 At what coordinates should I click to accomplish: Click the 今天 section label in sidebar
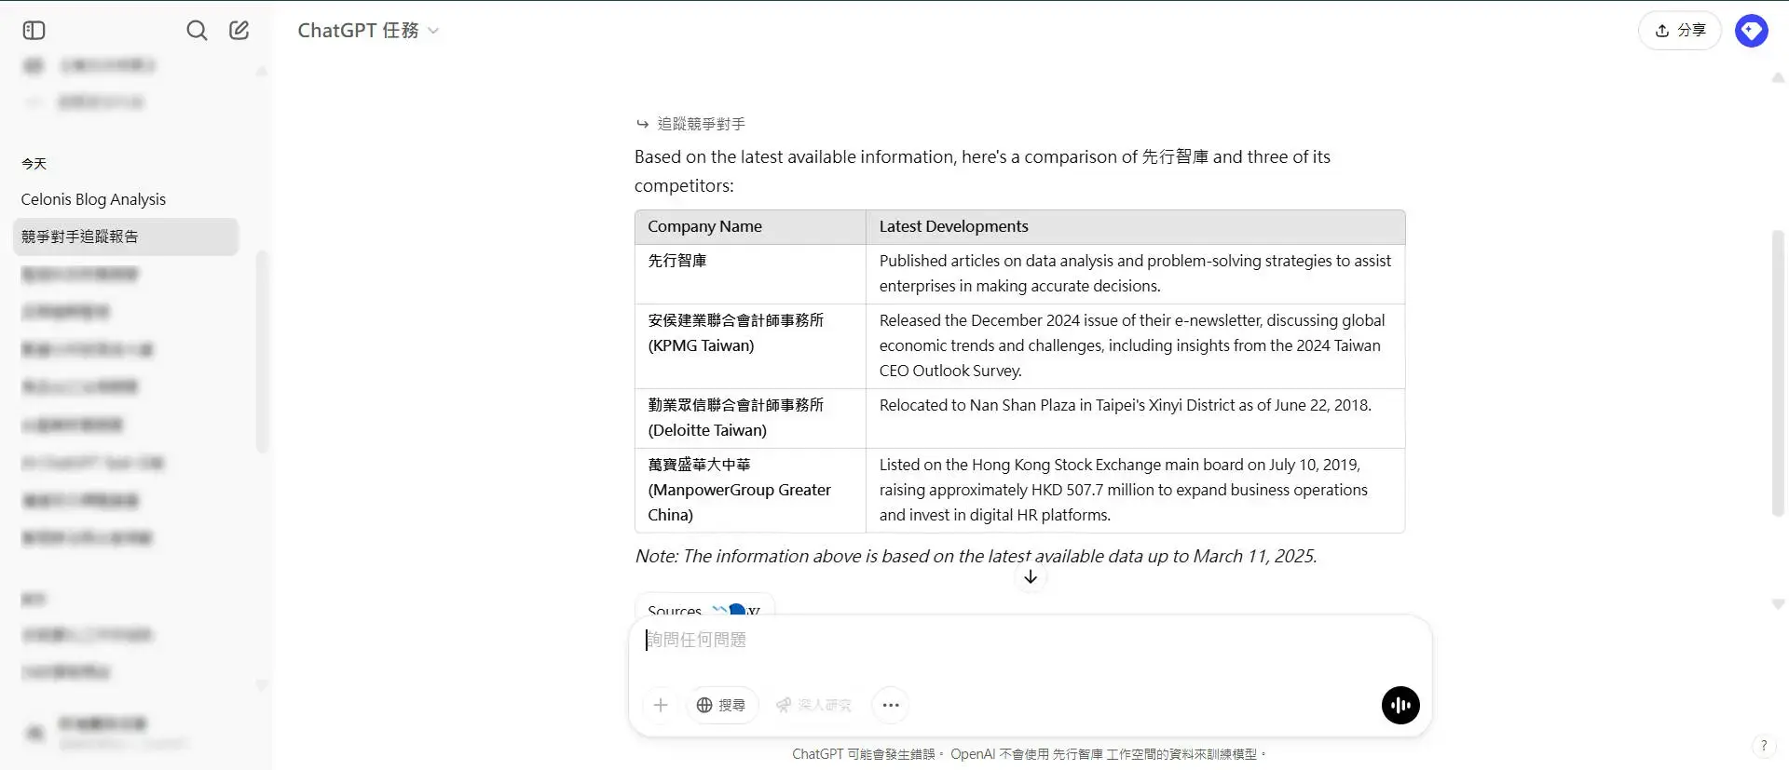(34, 163)
